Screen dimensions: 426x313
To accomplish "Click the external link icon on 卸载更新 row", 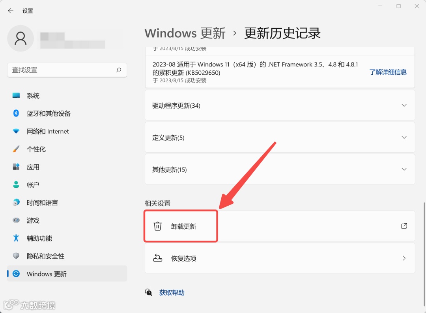I will 404,226.
